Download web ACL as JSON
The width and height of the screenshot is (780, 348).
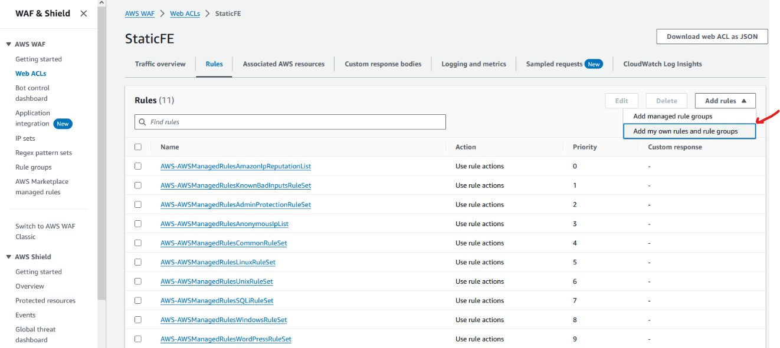click(712, 37)
